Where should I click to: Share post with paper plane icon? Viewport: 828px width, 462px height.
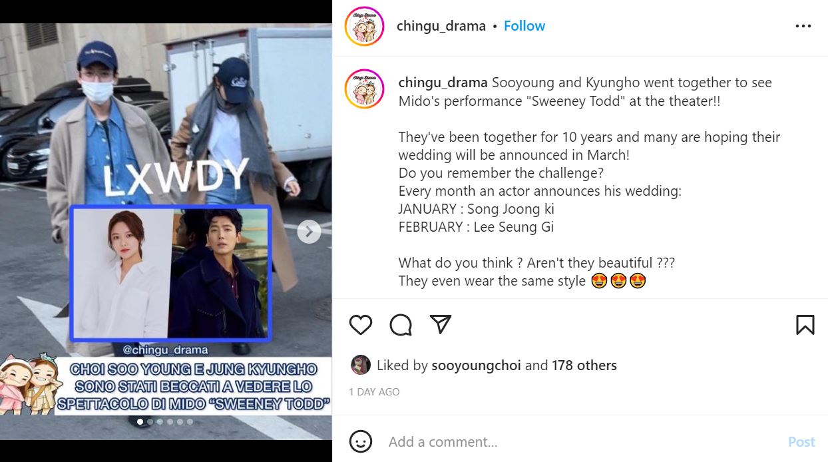point(441,324)
